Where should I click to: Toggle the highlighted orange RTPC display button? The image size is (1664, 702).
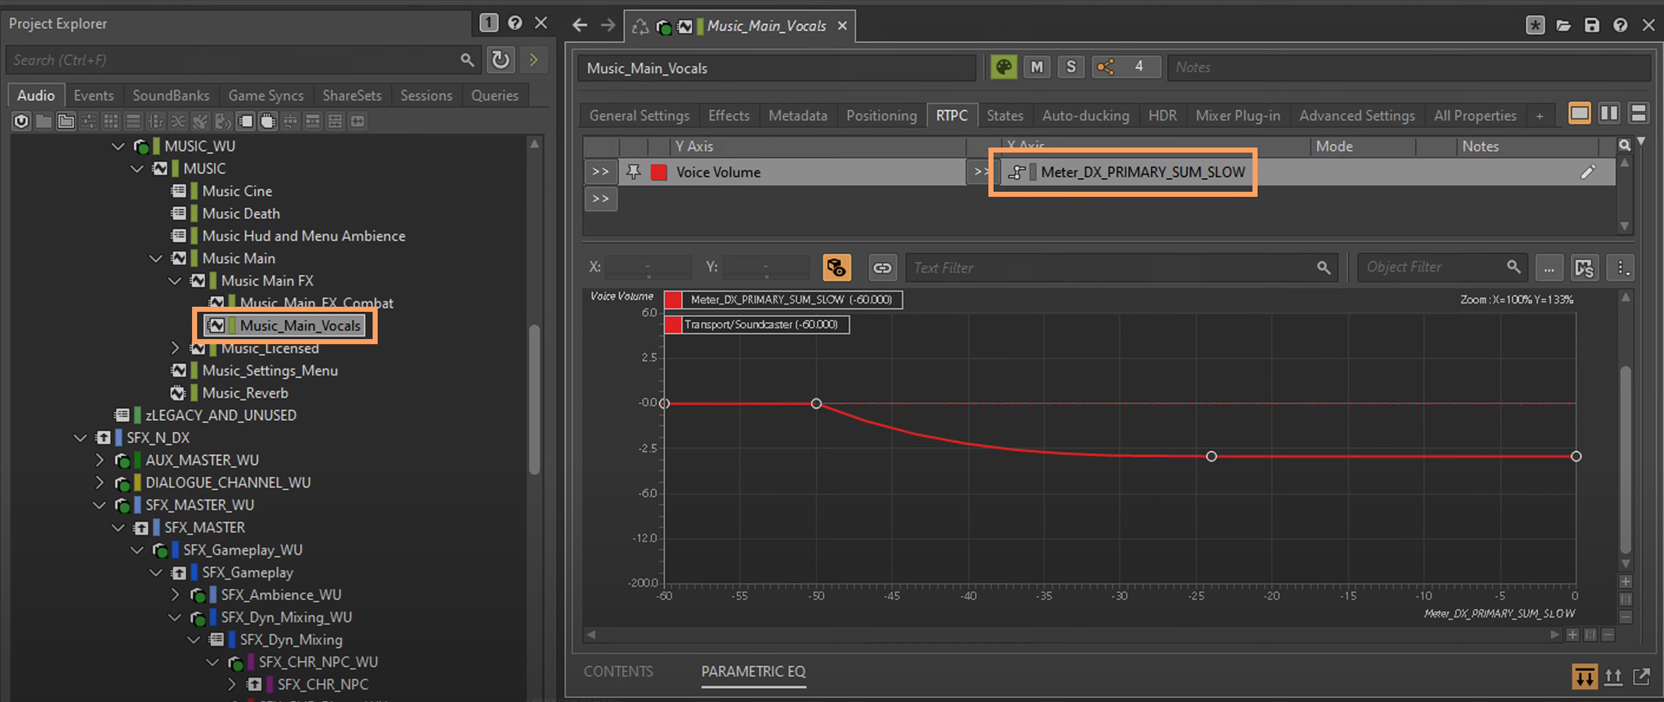[837, 268]
